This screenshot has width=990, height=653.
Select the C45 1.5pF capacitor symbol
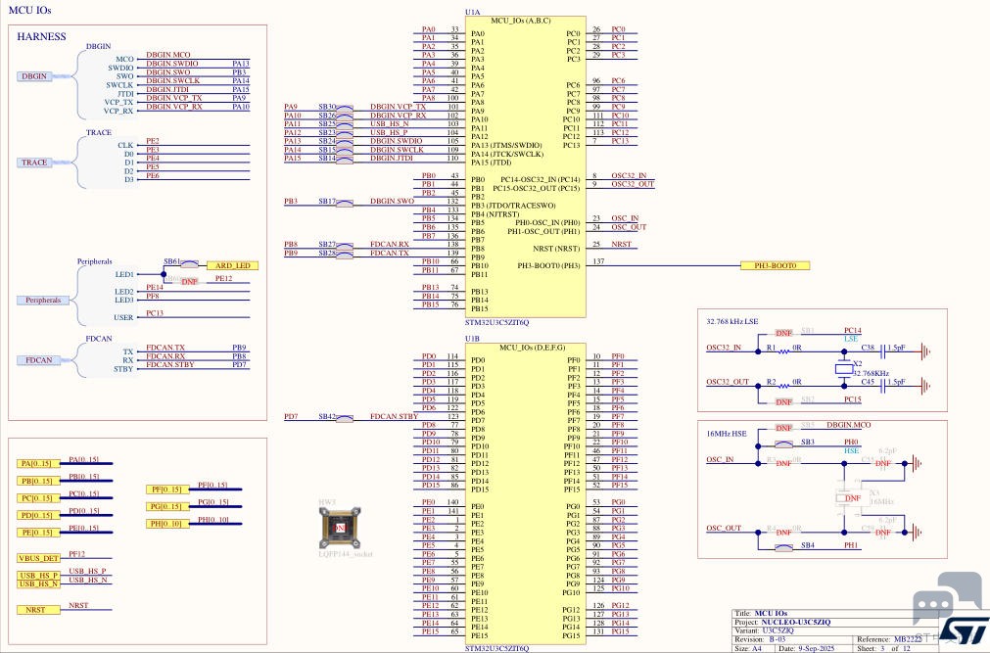coord(883,385)
